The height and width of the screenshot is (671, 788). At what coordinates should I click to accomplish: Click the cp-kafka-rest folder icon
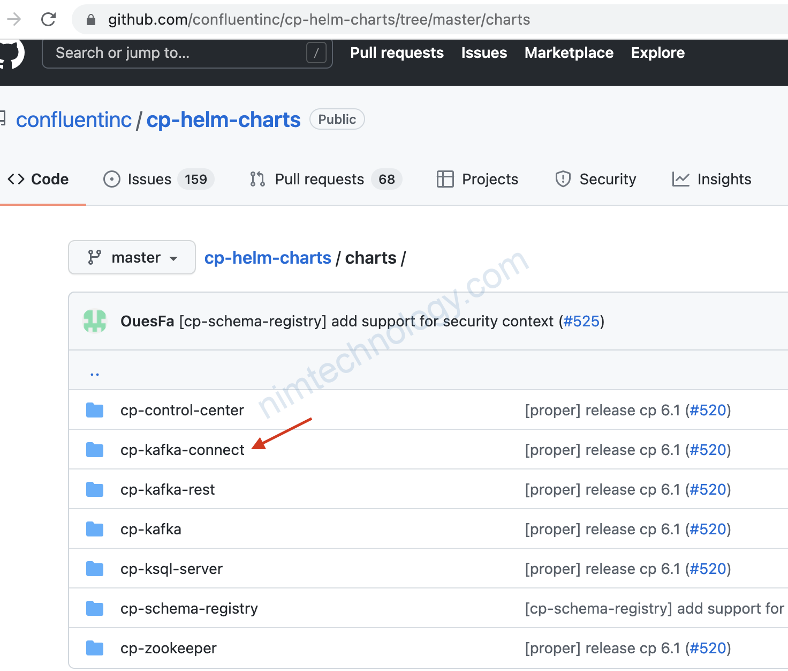pyautogui.click(x=95, y=490)
